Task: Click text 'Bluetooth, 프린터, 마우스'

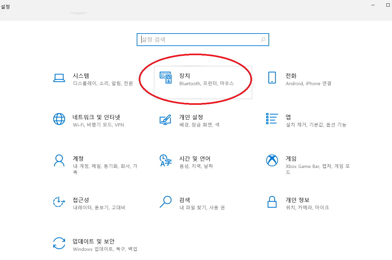Action: coord(206,83)
